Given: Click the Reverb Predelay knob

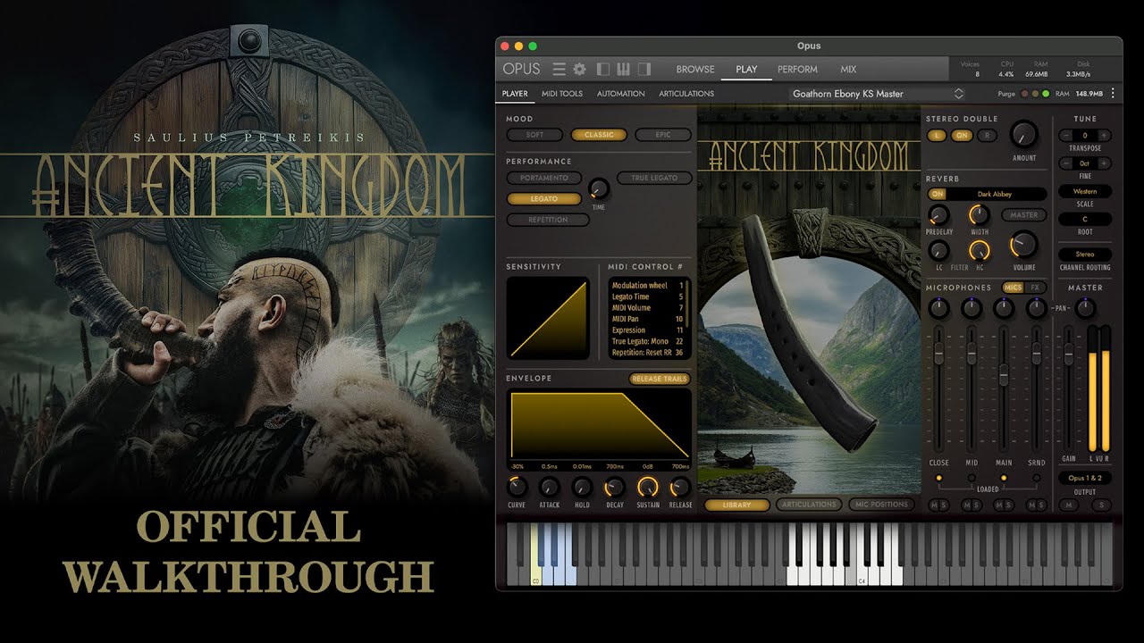Looking at the screenshot, I should pyautogui.click(x=938, y=215).
